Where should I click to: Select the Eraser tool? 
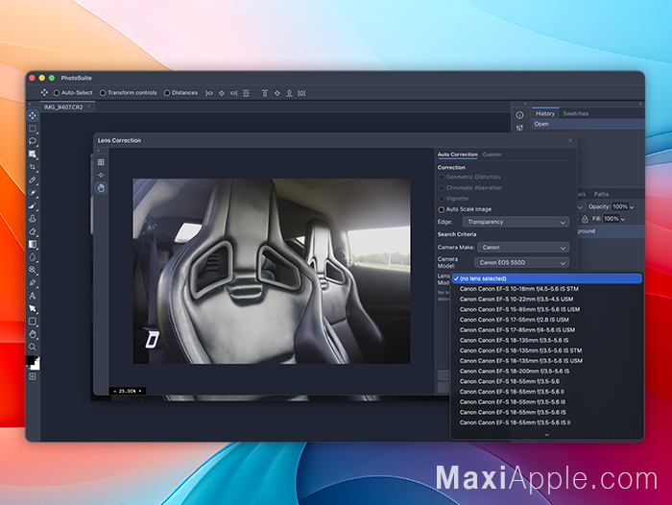(x=33, y=231)
